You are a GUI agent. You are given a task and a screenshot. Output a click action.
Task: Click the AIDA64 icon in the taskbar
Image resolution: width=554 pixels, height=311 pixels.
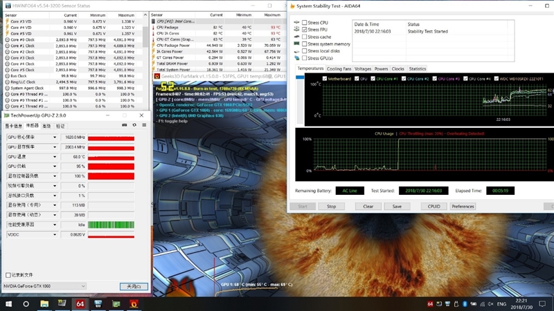tap(80, 303)
